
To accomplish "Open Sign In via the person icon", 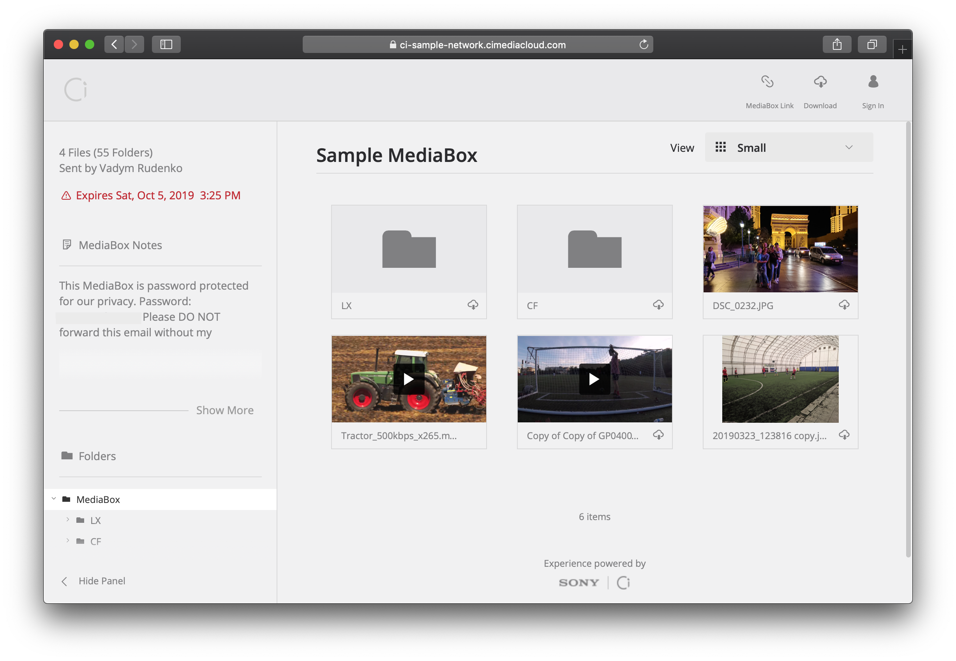I will tap(873, 82).
